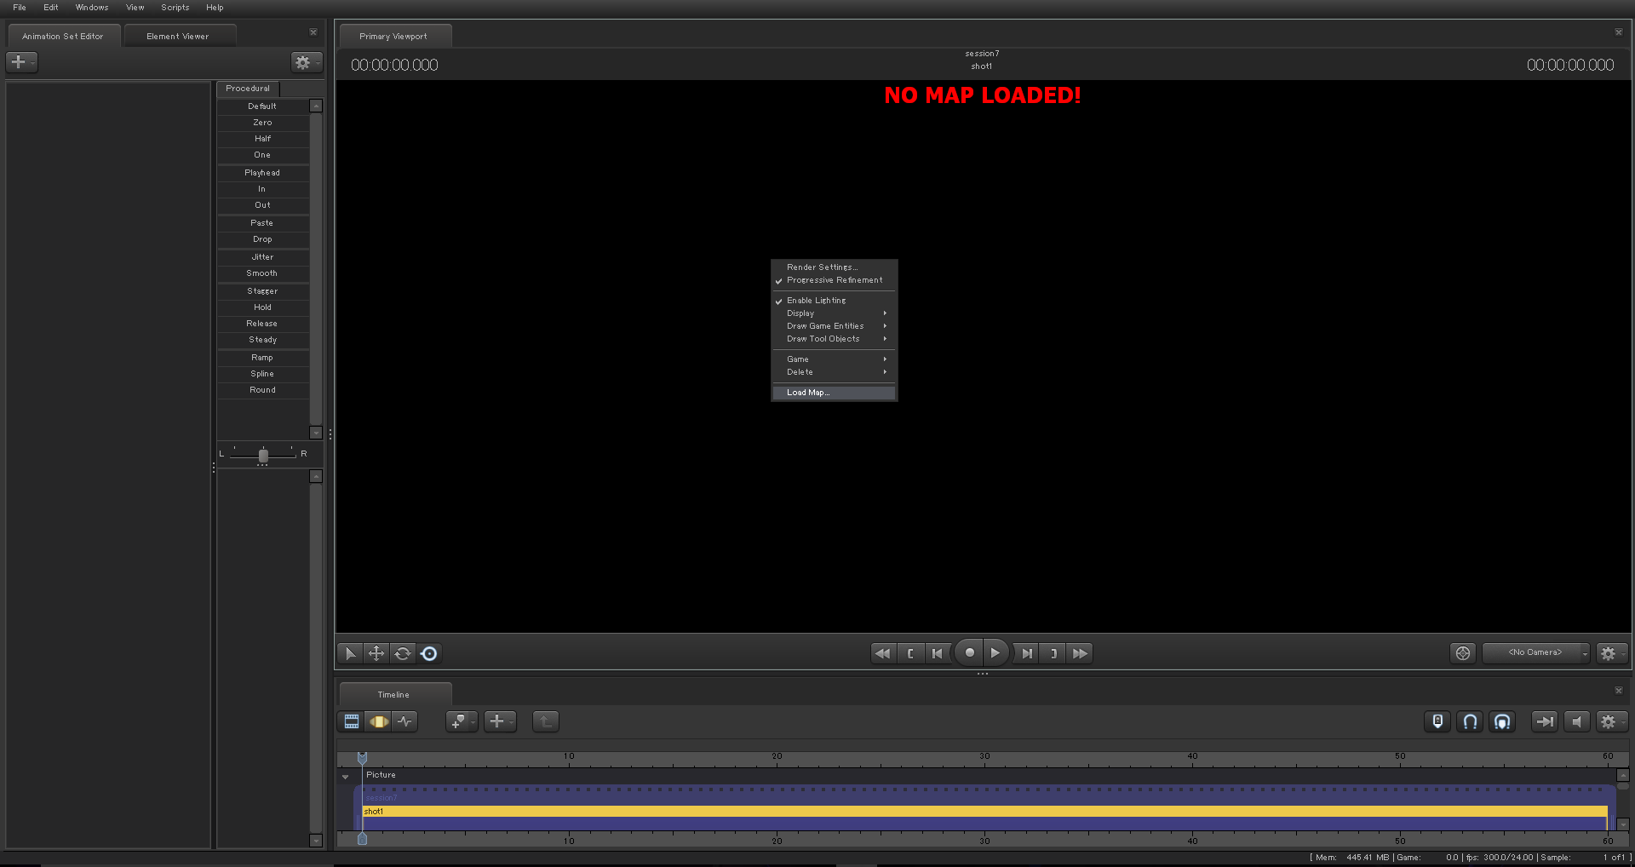
Task: Open the Help menu
Action: tap(215, 8)
